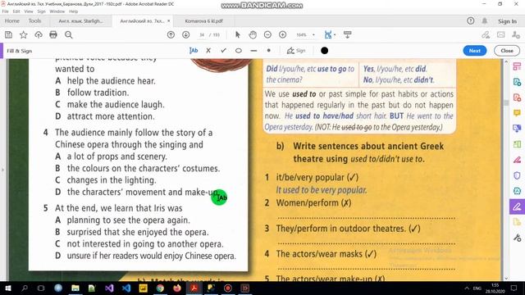Select the checkmark fill tool
Image resolution: width=525 pixels, height=295 pixels.
pos(223,51)
